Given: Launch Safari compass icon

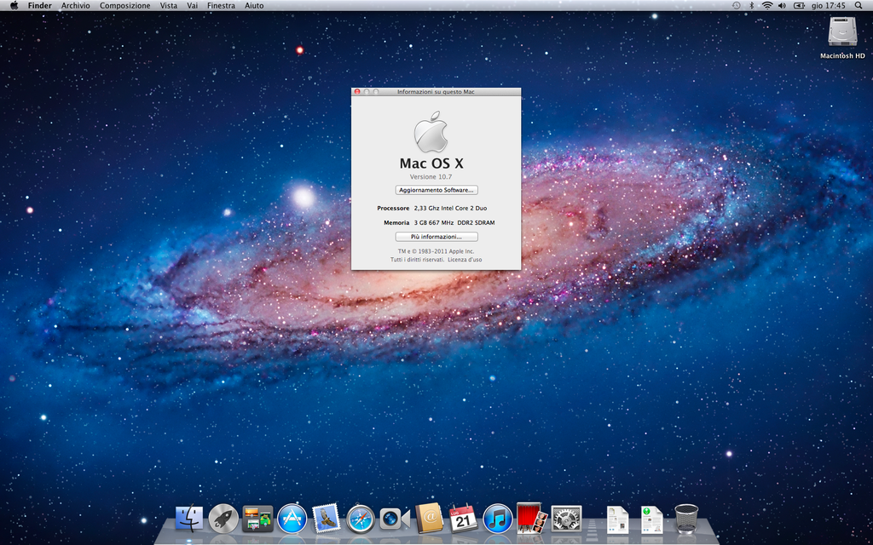Looking at the screenshot, I should tap(361, 519).
